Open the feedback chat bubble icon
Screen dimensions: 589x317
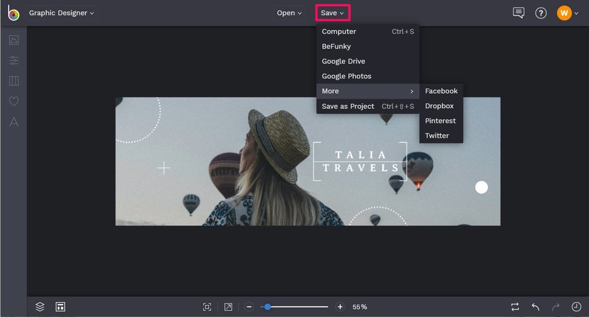coord(518,13)
